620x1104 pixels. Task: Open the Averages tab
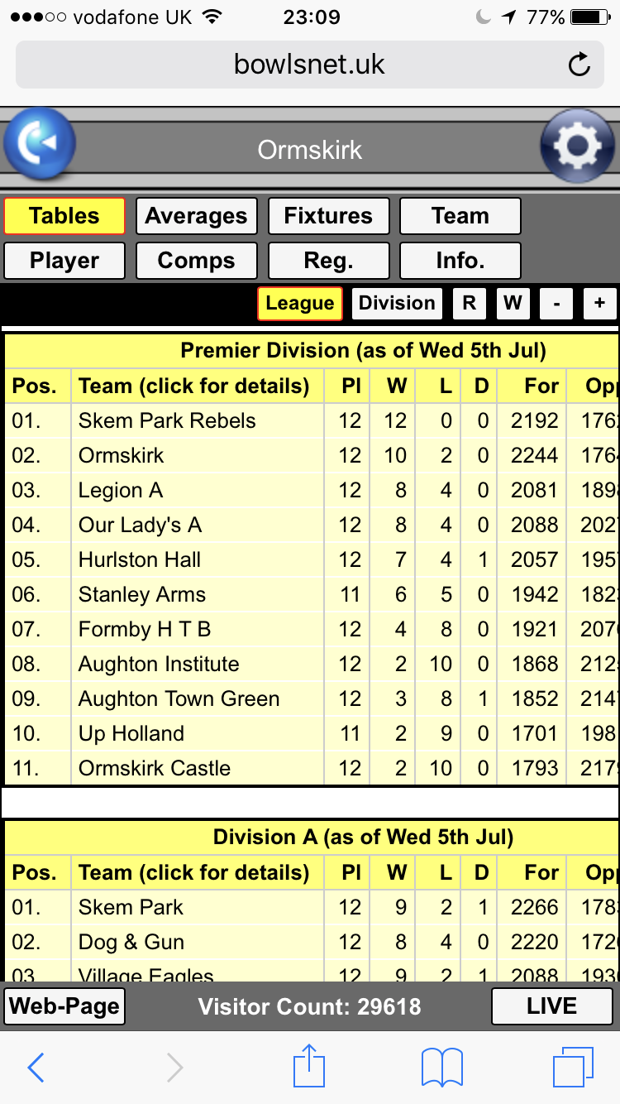click(196, 216)
